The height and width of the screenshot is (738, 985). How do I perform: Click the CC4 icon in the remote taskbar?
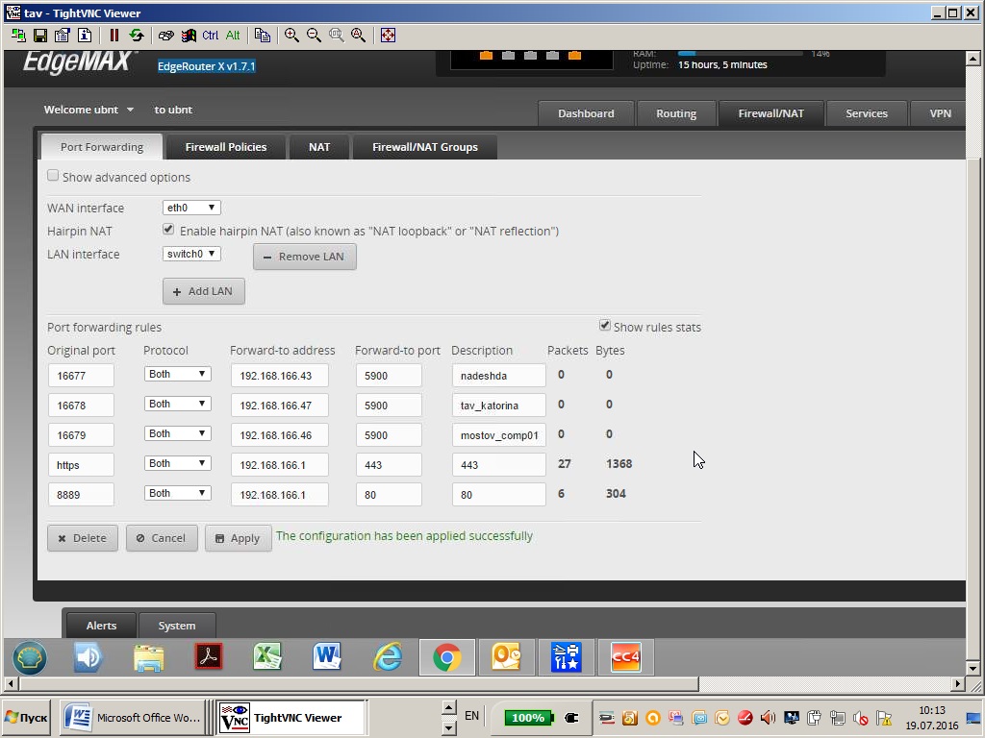(x=625, y=657)
